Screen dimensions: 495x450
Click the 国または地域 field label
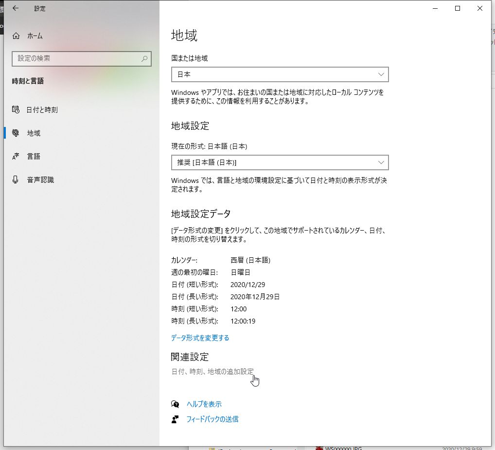point(190,58)
